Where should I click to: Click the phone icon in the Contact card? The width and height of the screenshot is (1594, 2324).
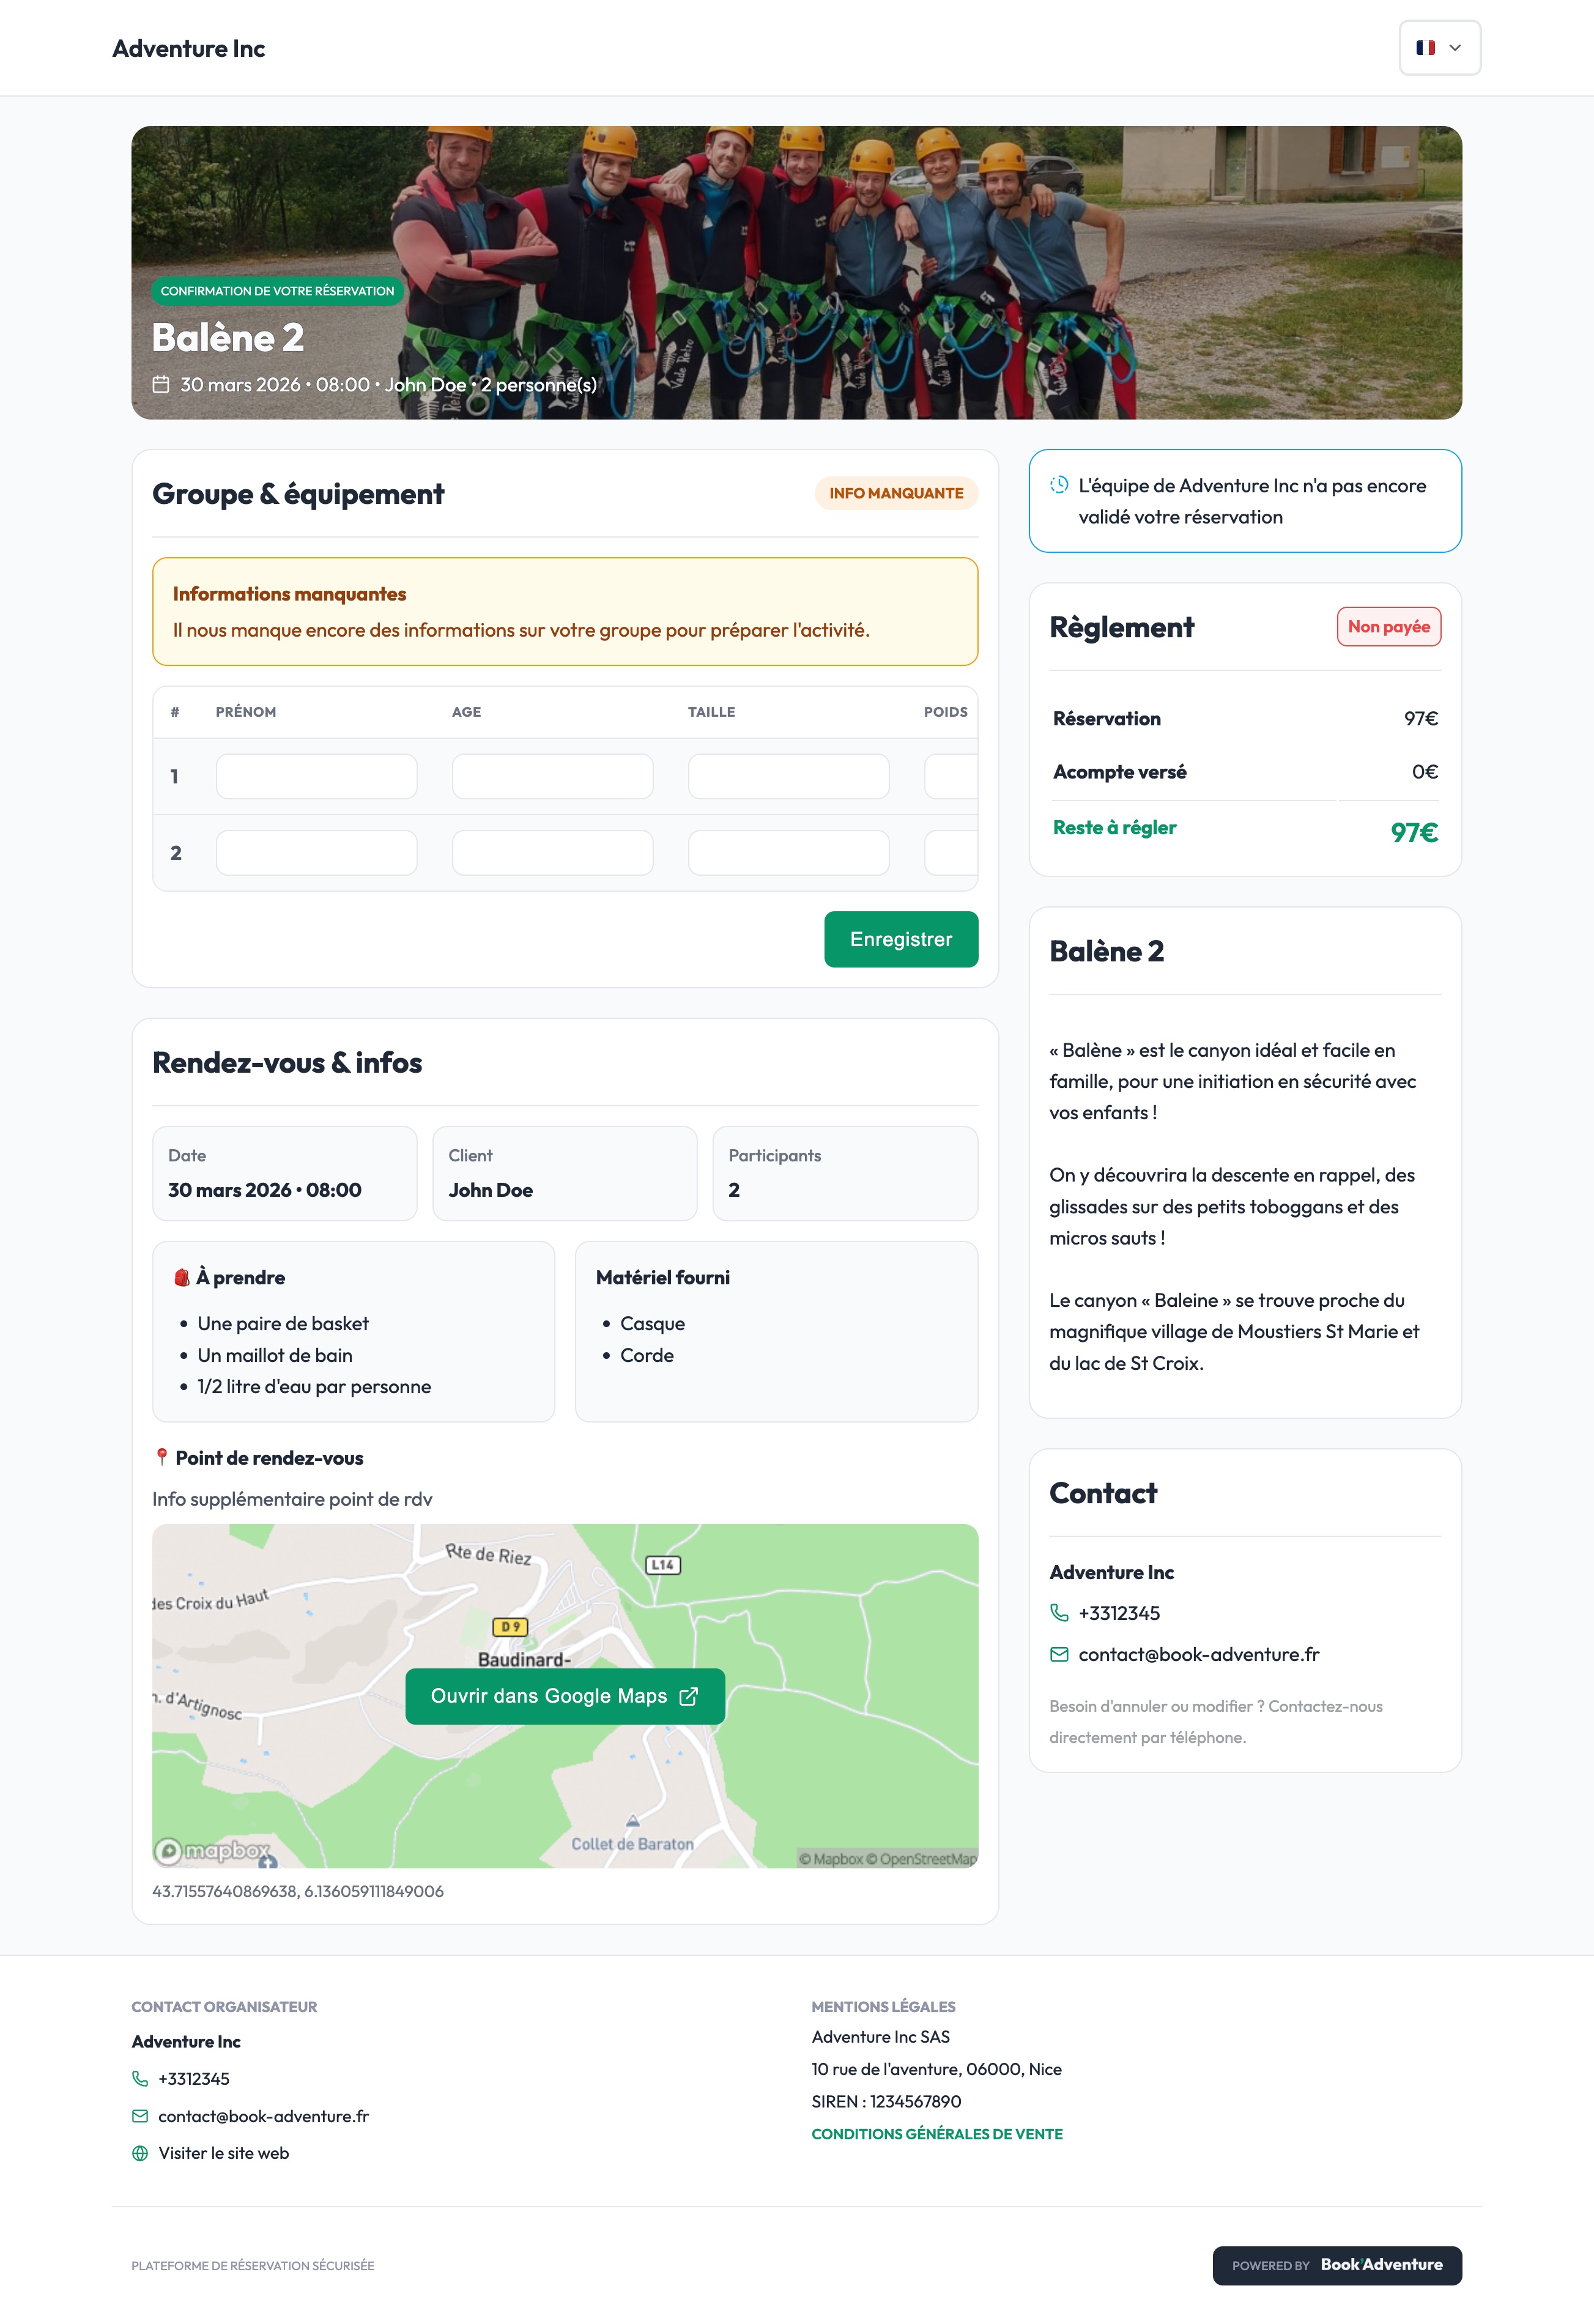1059,1613
